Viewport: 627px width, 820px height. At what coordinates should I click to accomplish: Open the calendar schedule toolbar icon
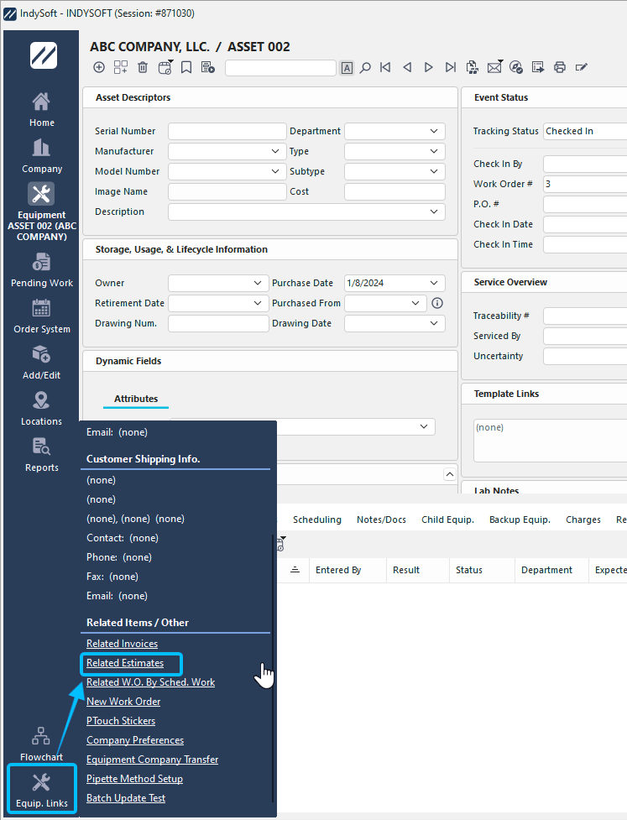tap(165, 67)
